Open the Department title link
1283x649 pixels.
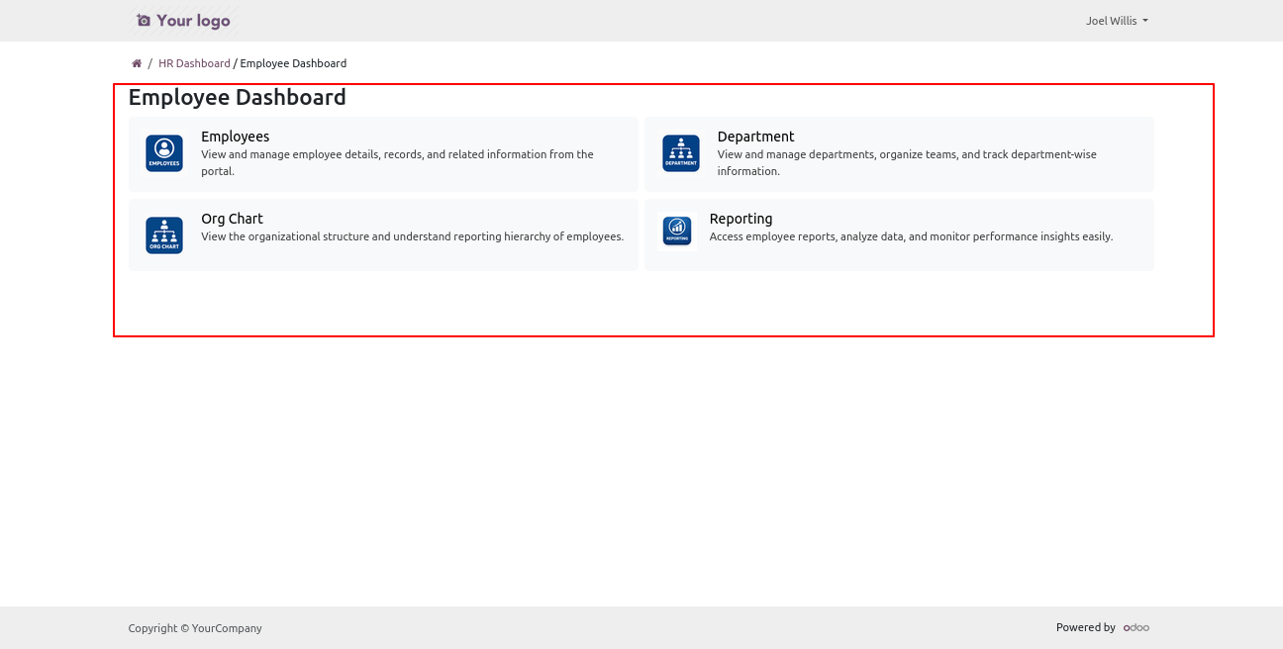click(755, 137)
